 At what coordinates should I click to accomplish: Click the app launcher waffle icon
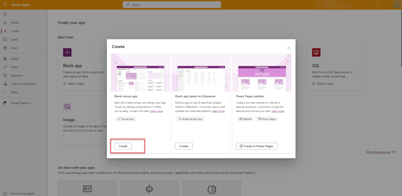[5, 5]
